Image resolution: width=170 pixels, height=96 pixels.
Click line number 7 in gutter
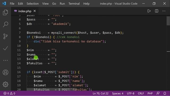[x=20, y=33]
